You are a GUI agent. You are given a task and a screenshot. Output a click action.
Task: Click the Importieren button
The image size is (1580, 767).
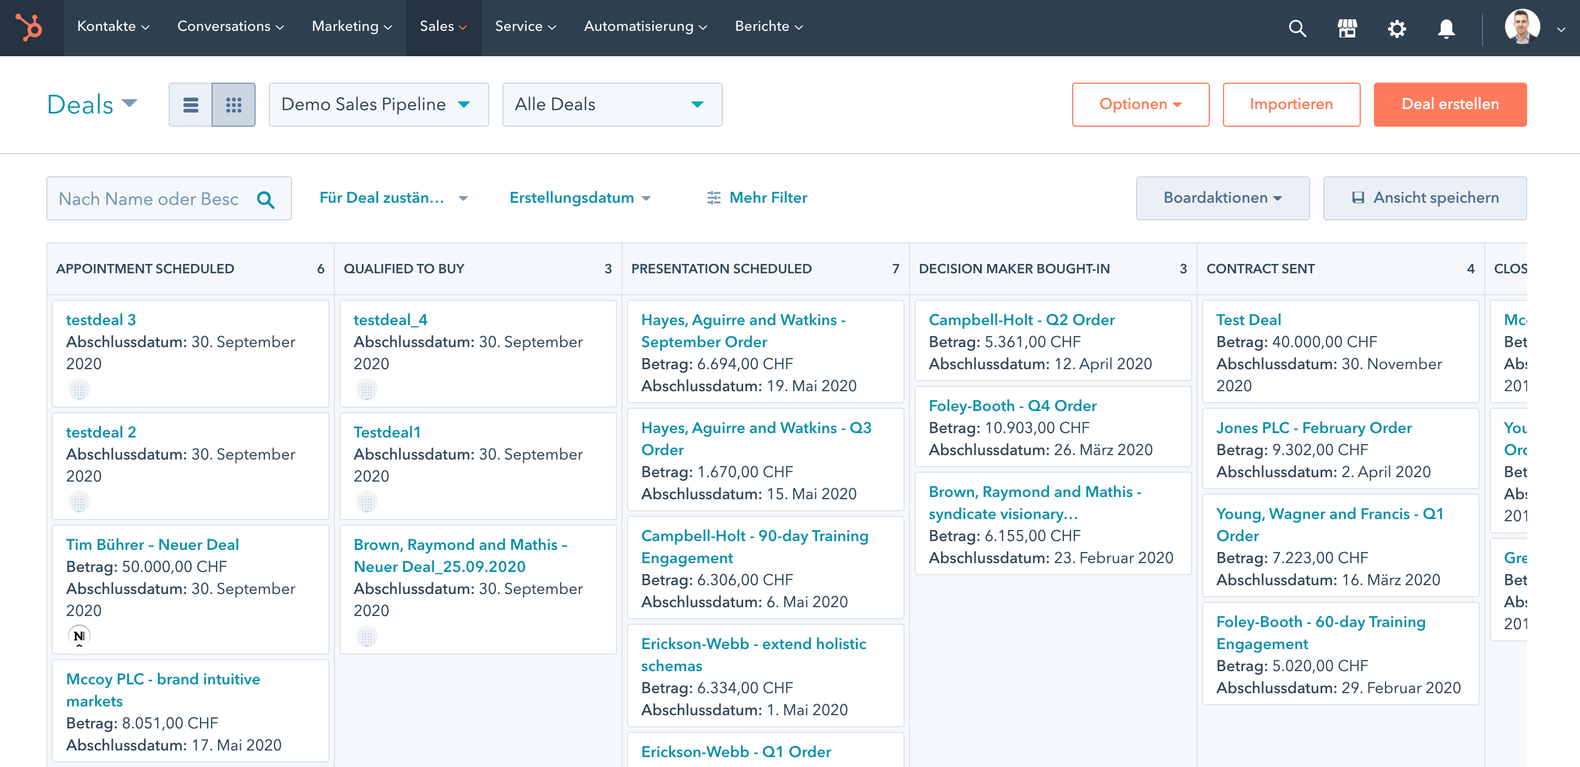click(1291, 105)
